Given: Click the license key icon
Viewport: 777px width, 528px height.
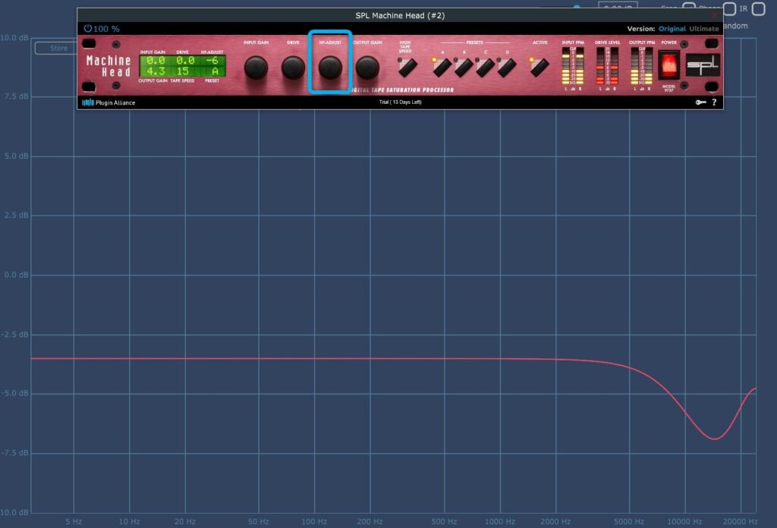Looking at the screenshot, I should point(700,102).
